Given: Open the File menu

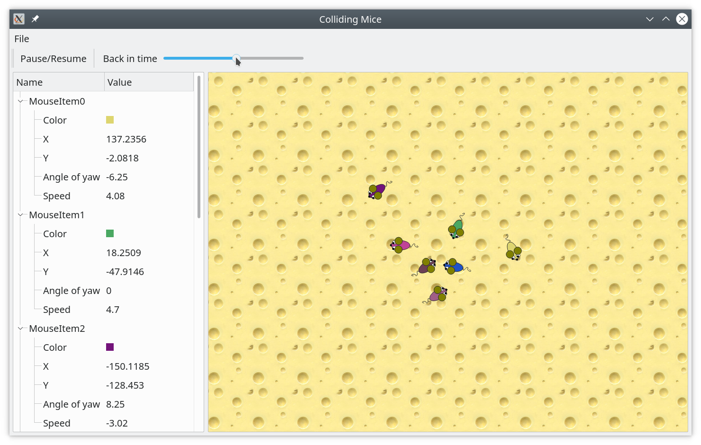Looking at the screenshot, I should pos(22,39).
